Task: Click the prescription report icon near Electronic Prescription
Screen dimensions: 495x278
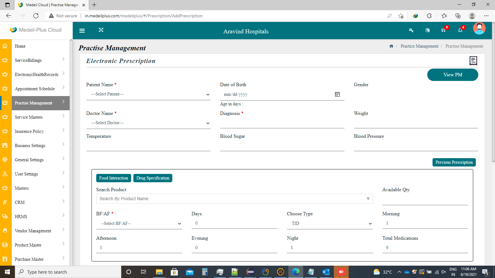Action: [x=473, y=61]
